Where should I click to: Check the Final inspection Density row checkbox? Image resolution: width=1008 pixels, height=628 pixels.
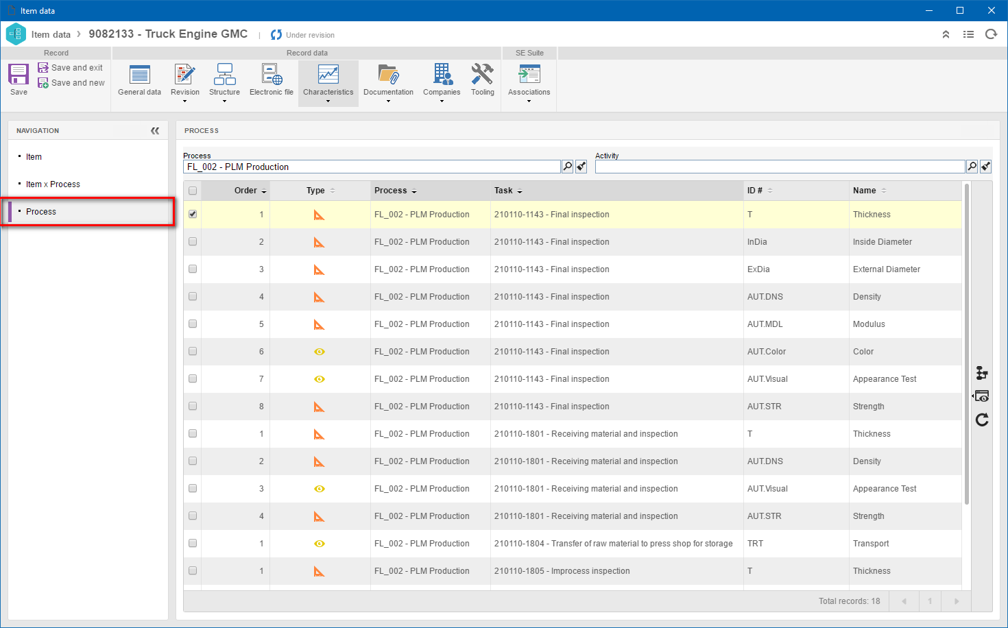(x=193, y=296)
